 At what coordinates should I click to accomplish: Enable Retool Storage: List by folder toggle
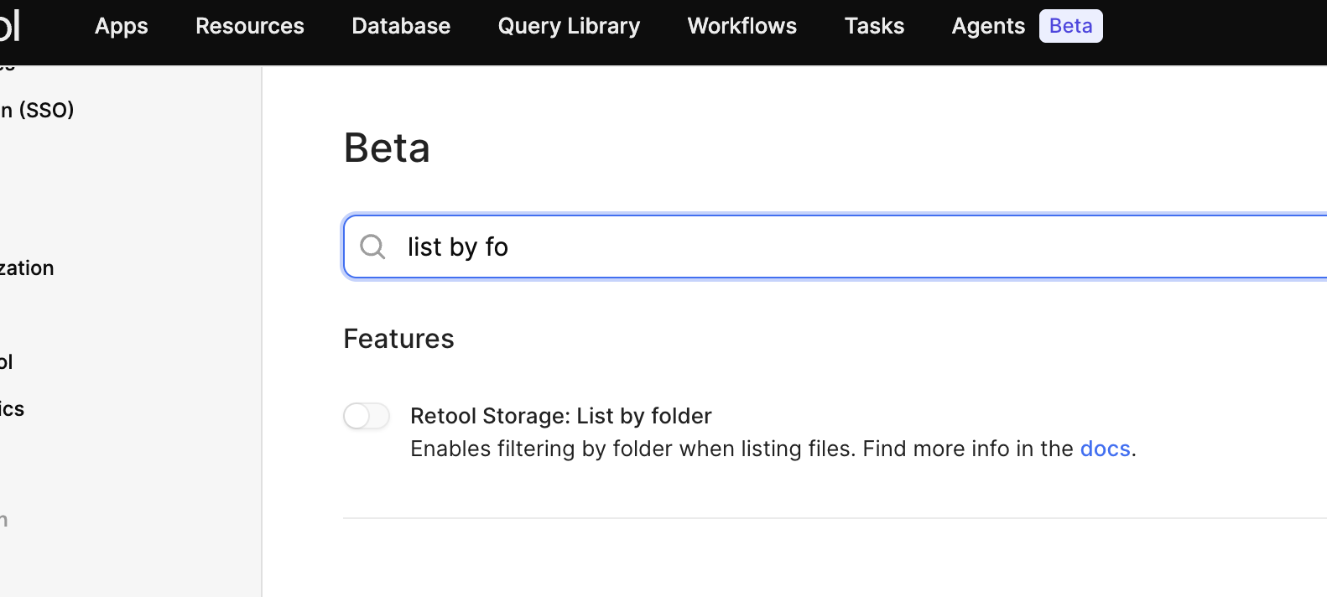(x=367, y=416)
